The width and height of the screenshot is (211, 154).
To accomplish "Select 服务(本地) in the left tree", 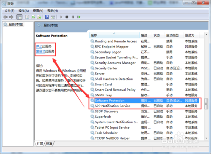I will tap(14, 24).
